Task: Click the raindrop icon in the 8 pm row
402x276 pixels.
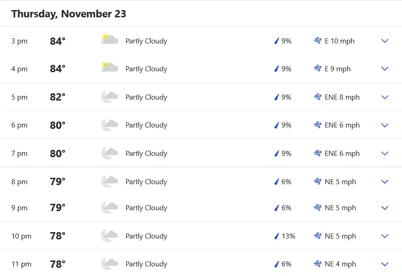Action: [x=277, y=181]
